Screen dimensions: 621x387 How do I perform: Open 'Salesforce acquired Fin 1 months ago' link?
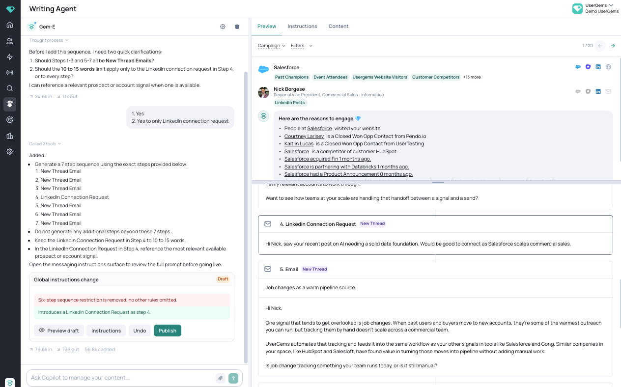coord(328,159)
